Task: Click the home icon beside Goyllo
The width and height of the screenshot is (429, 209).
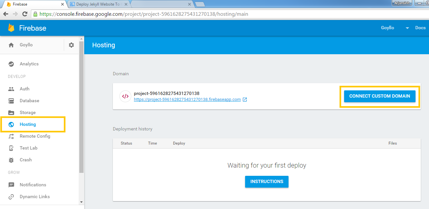Action: (11, 45)
